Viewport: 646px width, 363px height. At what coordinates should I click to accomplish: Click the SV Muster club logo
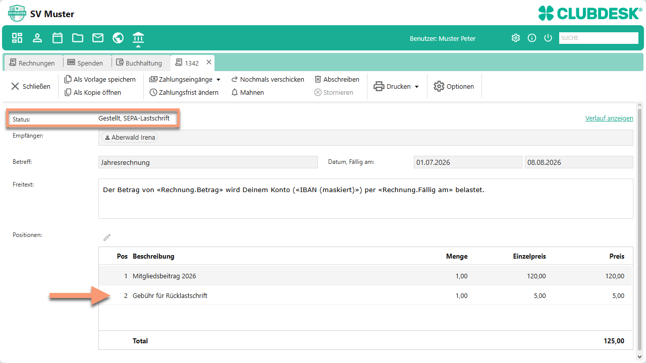pyautogui.click(x=17, y=13)
